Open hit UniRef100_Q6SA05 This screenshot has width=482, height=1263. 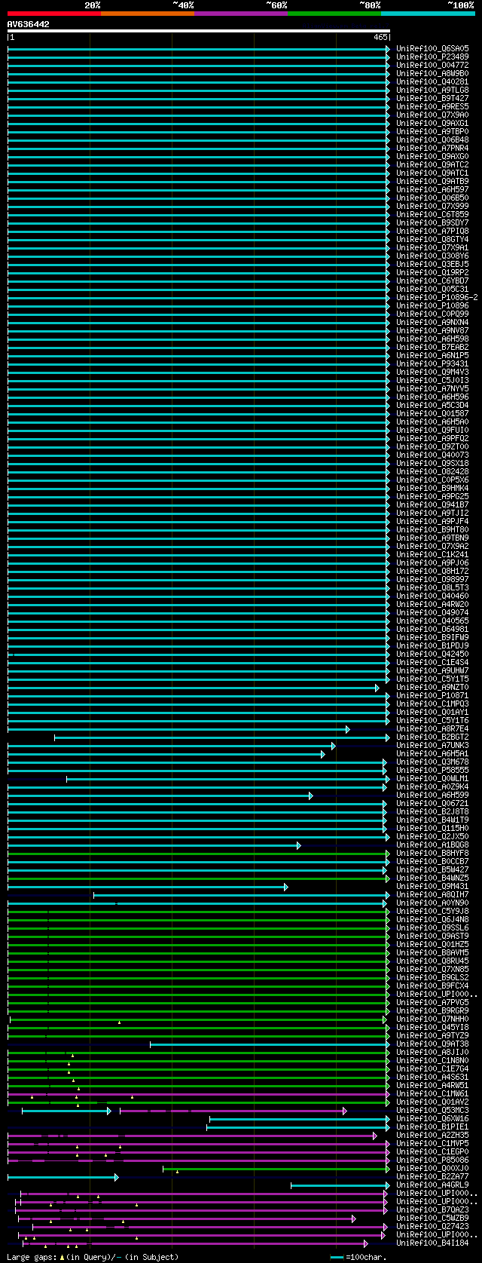tap(432, 48)
